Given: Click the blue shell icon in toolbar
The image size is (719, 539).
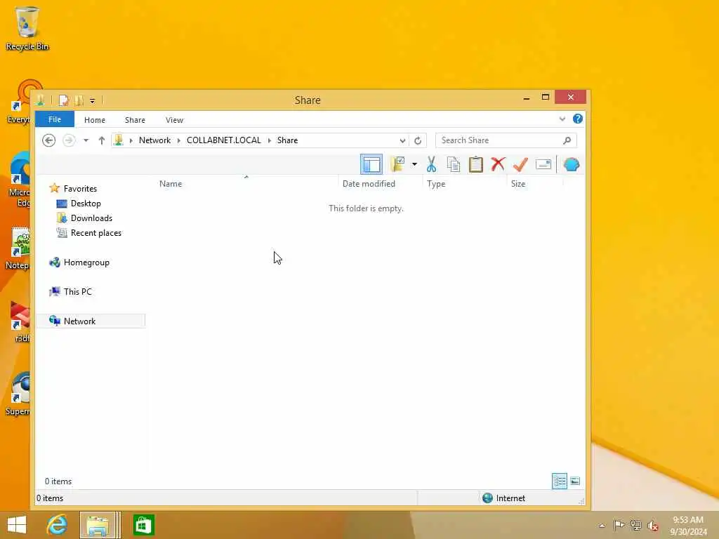Looking at the screenshot, I should click(x=572, y=164).
